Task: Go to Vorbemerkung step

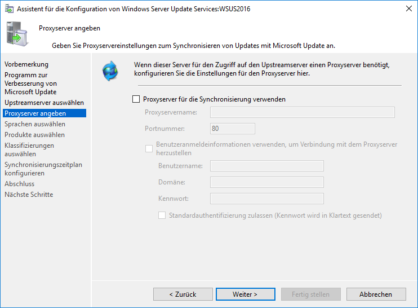Action: click(26, 64)
